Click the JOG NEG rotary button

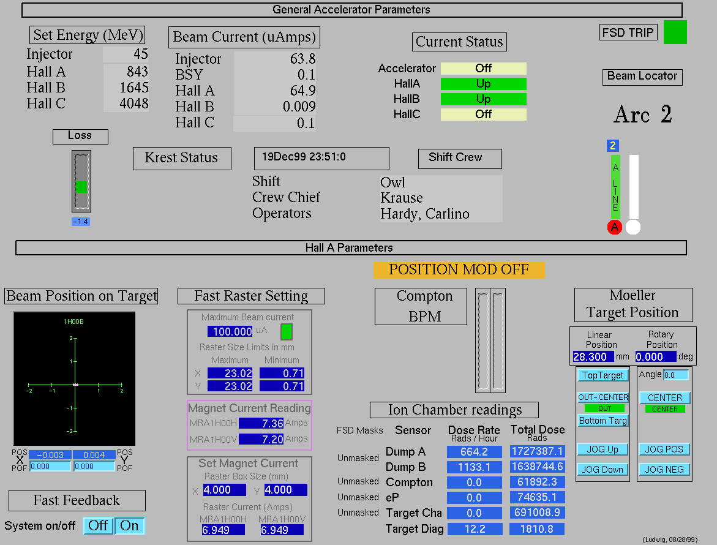(x=664, y=470)
